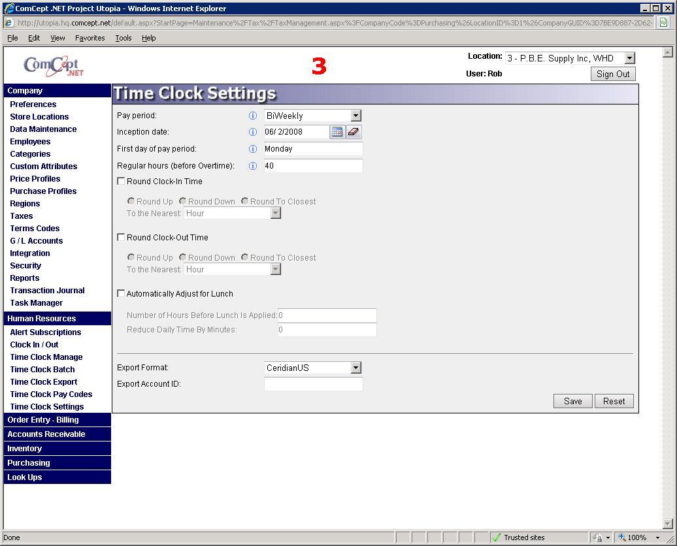Click the security lock icon in the status bar
Screen dimensions: 677x546
(x=598, y=538)
